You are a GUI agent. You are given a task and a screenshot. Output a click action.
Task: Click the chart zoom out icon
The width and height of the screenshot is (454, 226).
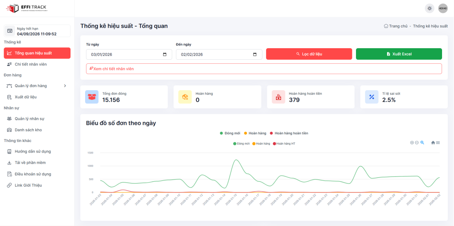pos(417,142)
